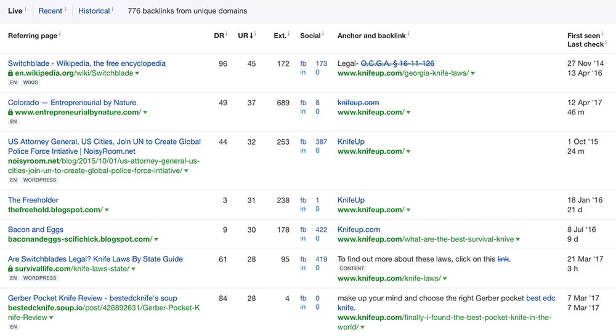Expand the baconandeggs-scifichick.blogspot.com URL dropdown
The width and height of the screenshot is (616, 336).
[156, 239]
